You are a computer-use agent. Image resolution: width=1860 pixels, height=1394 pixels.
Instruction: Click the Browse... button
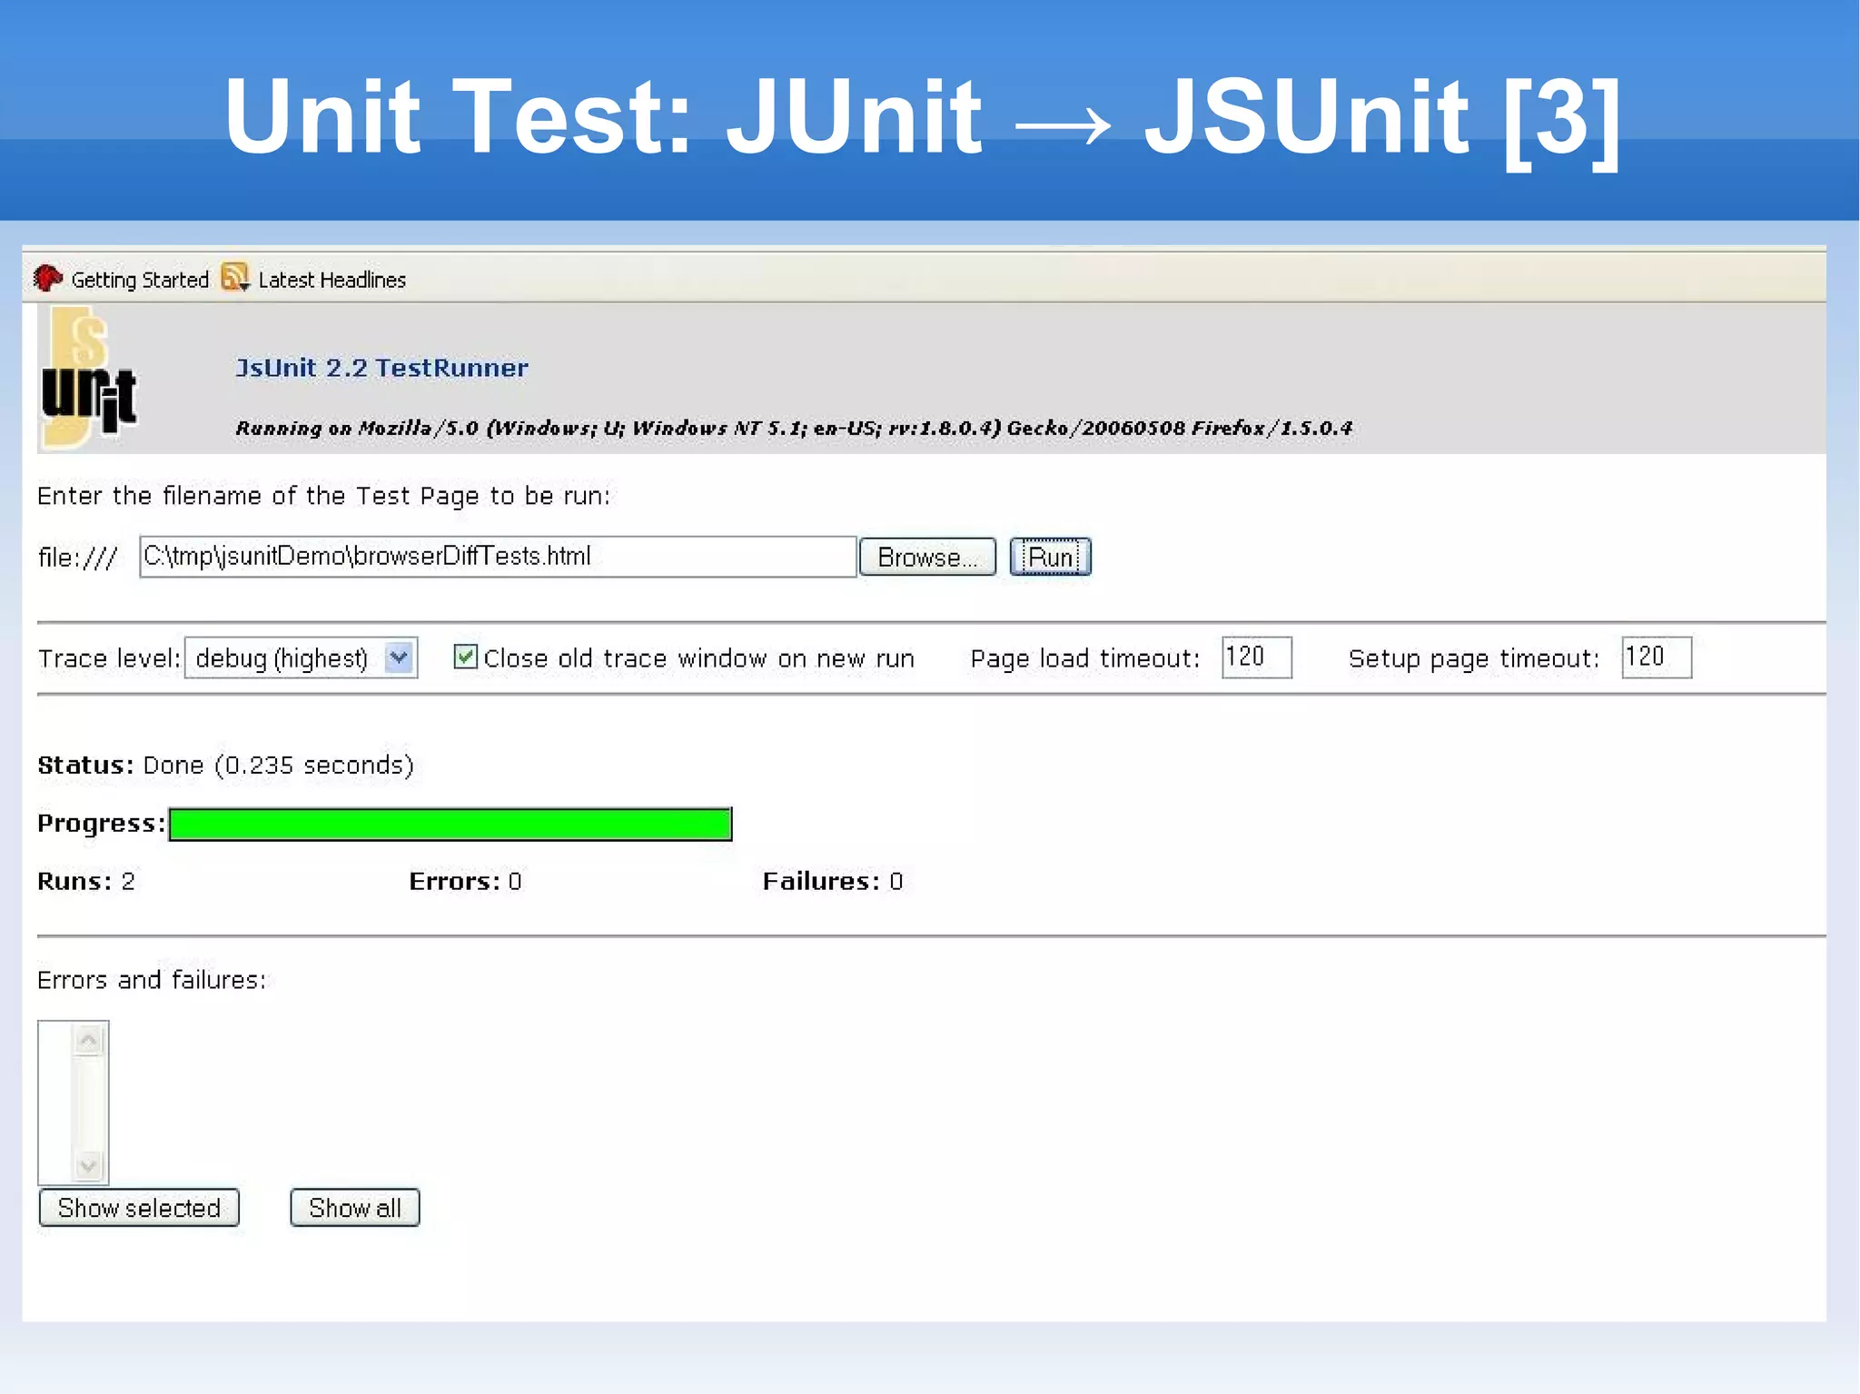pyautogui.click(x=927, y=557)
